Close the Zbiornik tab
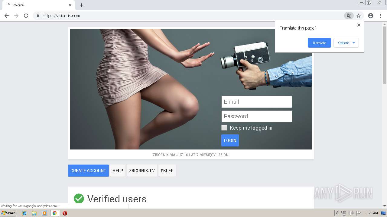Viewport: 387px width, 217px height. (70, 5)
